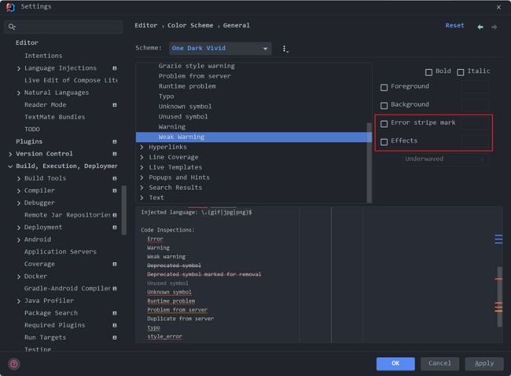
Task: Click the settings search input field
Action: pyautogui.click(x=64, y=27)
